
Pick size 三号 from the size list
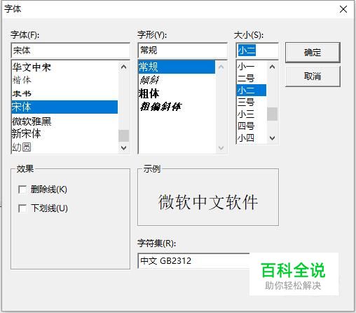coord(252,102)
